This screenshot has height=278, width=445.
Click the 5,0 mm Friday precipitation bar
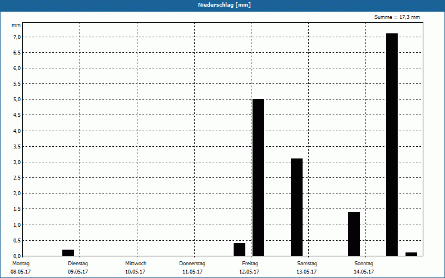click(258, 177)
